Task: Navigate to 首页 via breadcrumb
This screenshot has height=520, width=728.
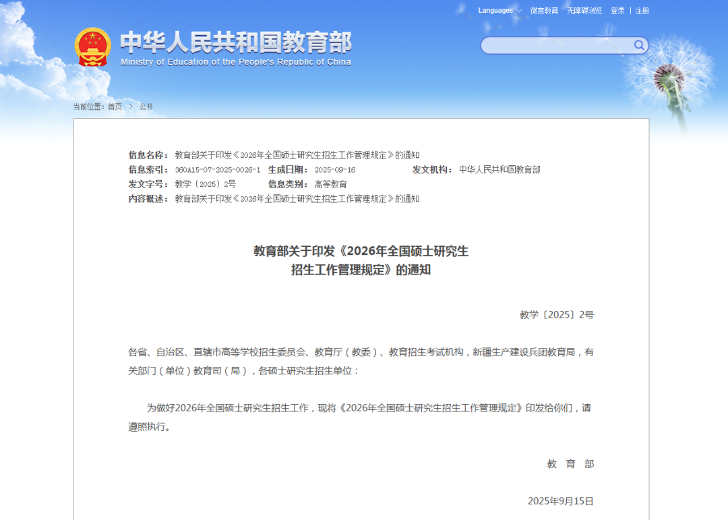Action: click(x=114, y=107)
